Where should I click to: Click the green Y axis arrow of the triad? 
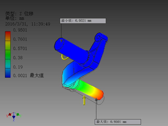pos(18,114)
